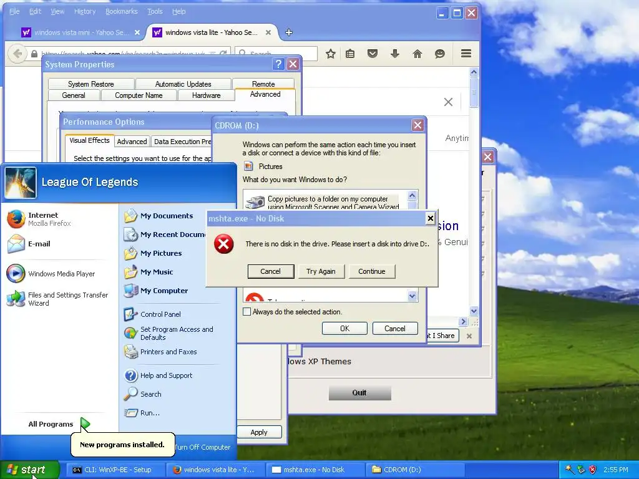Viewport: 639px width, 479px height.
Task: Click Turn Off Computer
Action: (x=203, y=447)
